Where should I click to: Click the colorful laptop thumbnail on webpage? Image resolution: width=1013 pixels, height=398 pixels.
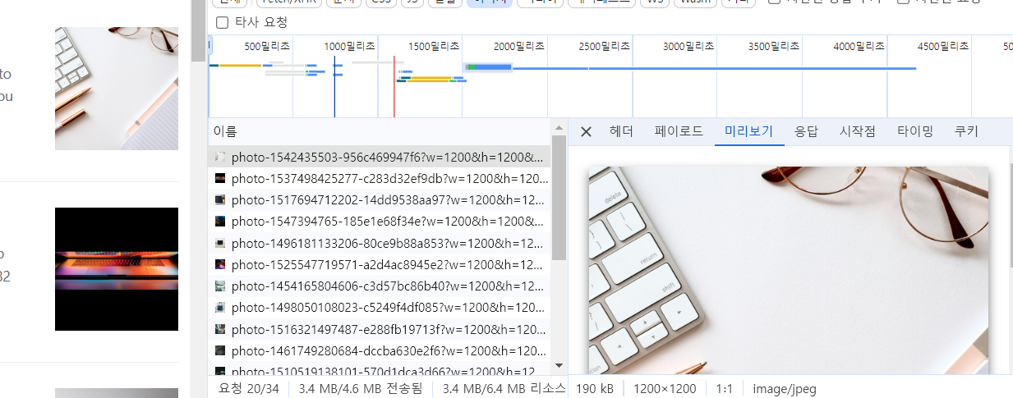(117, 269)
